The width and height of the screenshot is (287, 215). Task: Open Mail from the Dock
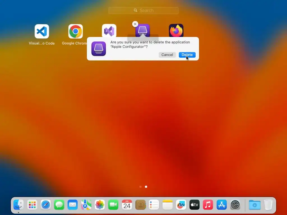click(73, 205)
